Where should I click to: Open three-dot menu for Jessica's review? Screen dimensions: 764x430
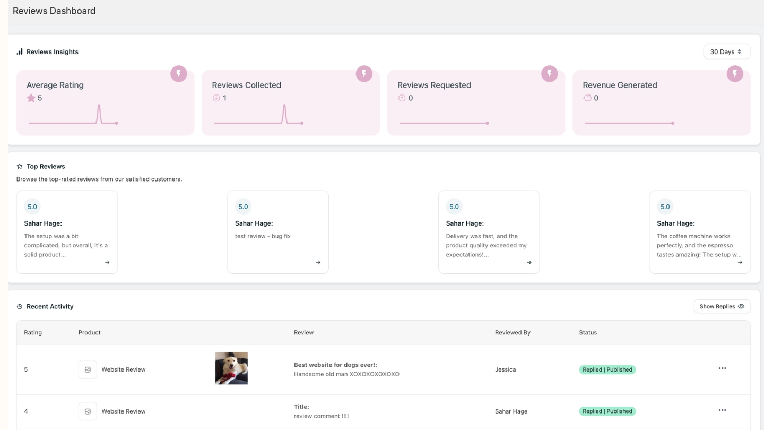point(722,368)
